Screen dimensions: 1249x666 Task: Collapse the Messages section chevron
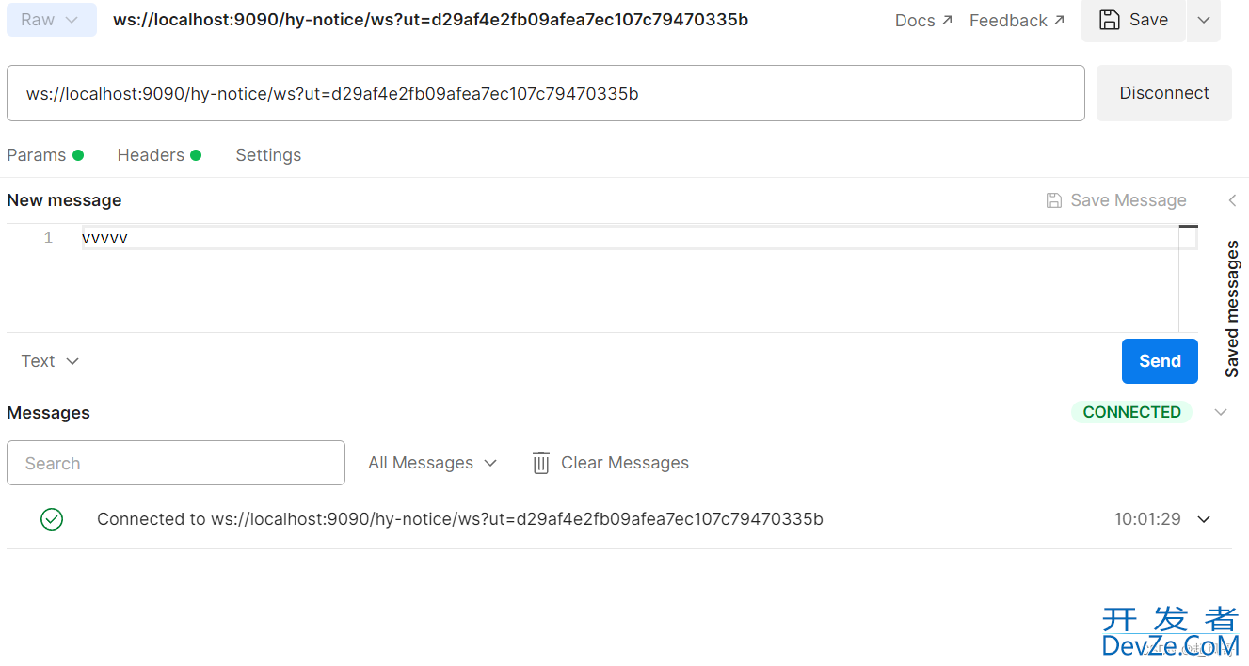(x=1221, y=412)
